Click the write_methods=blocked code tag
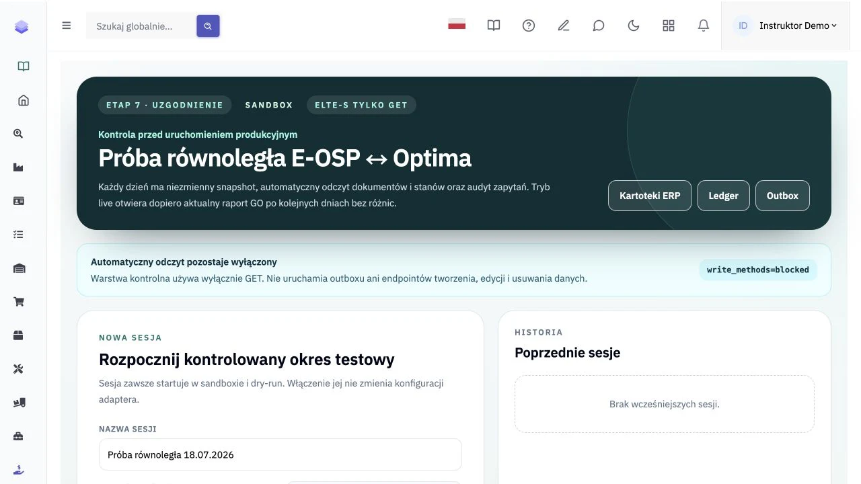Image resolution: width=861 pixels, height=484 pixels. tap(758, 270)
